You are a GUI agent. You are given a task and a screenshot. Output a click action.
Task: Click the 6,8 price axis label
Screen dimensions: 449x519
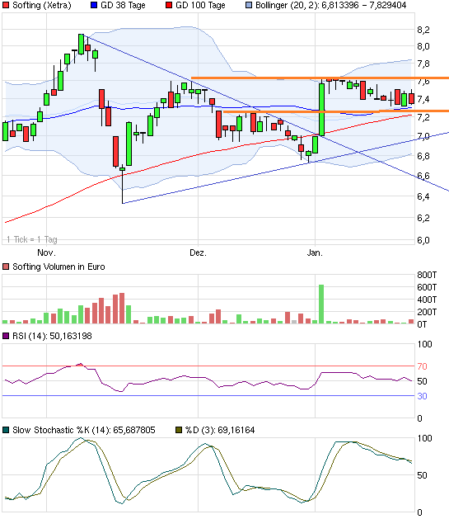tap(423, 156)
